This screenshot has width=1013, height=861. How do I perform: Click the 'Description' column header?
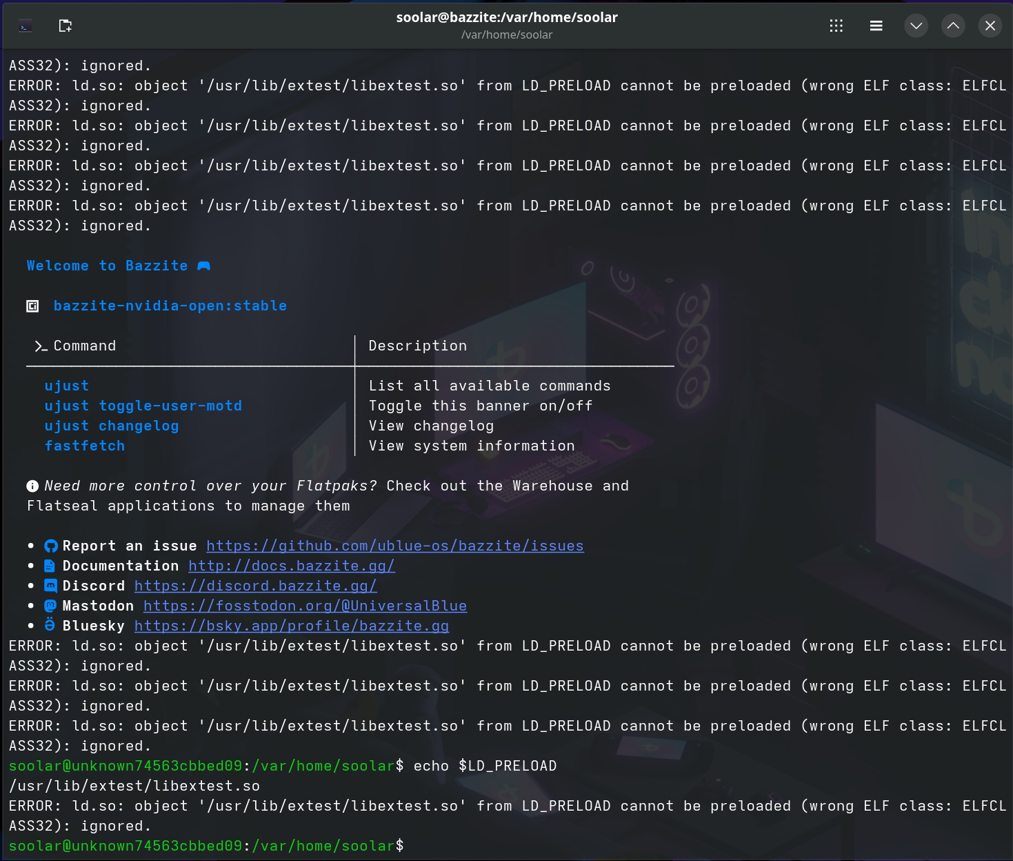tap(418, 346)
